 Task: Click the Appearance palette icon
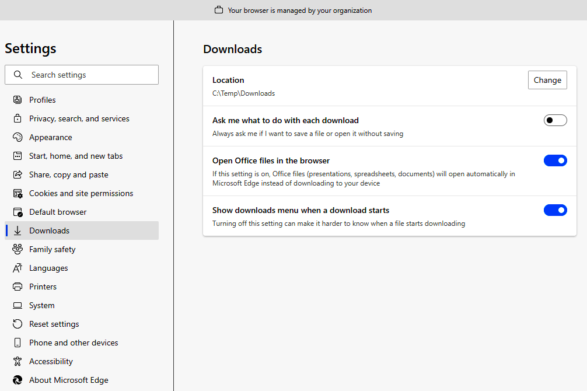(18, 137)
